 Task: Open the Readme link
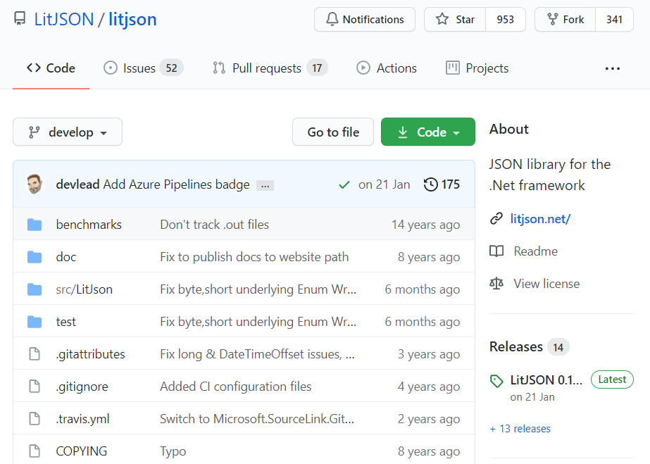(536, 251)
